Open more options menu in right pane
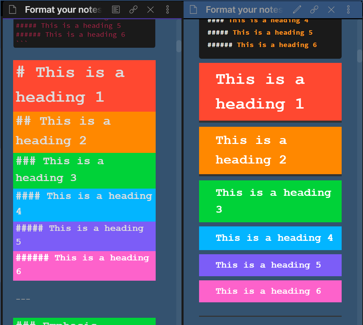Viewport: 363px width, 325px height. 349,10
